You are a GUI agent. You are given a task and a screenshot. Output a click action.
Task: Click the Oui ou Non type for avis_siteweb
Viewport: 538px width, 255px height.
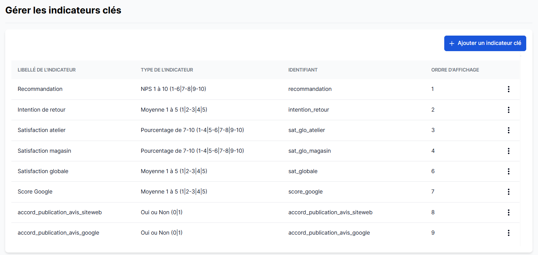(162, 212)
